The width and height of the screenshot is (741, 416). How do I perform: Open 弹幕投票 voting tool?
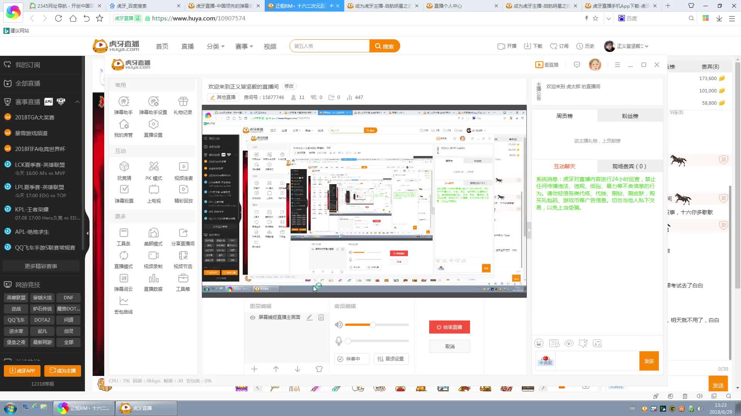click(x=124, y=193)
